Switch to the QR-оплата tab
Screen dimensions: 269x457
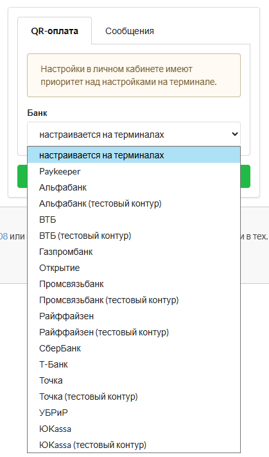pos(55,31)
